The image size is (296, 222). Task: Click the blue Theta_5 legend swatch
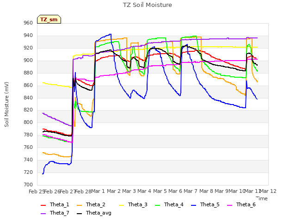pyautogui.click(x=193, y=205)
